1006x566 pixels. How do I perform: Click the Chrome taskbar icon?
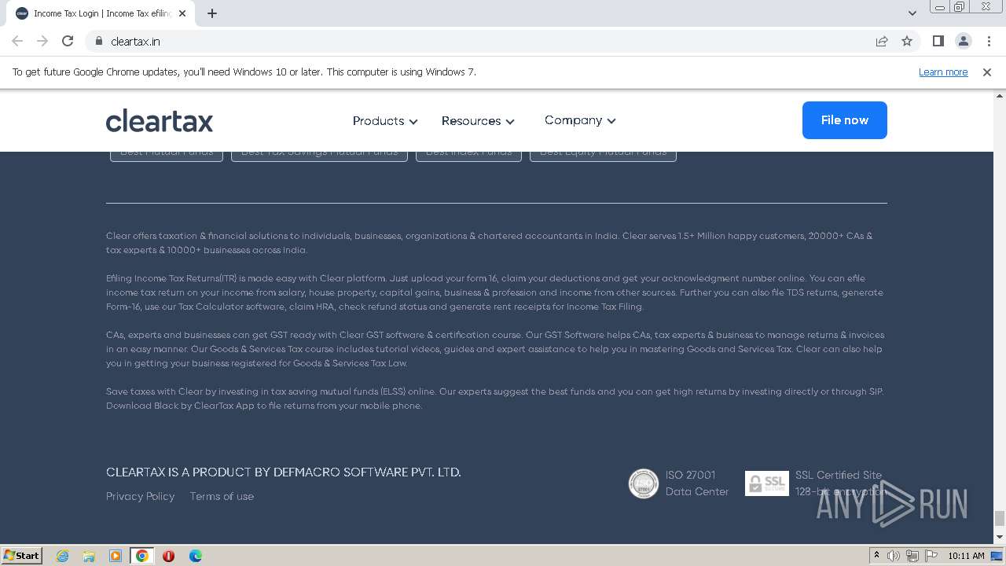point(142,556)
